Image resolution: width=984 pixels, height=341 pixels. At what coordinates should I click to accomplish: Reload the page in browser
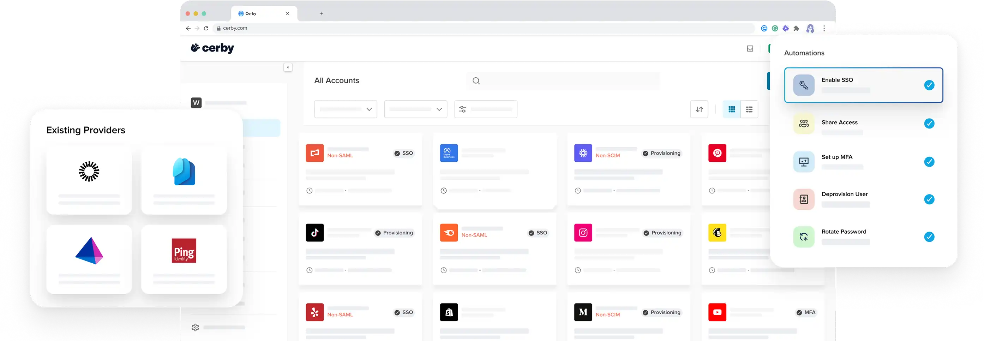click(x=206, y=28)
